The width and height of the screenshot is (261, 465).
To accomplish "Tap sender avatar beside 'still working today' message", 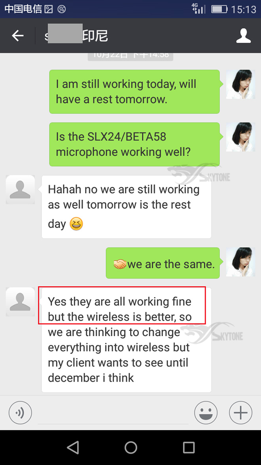I will click(240, 84).
